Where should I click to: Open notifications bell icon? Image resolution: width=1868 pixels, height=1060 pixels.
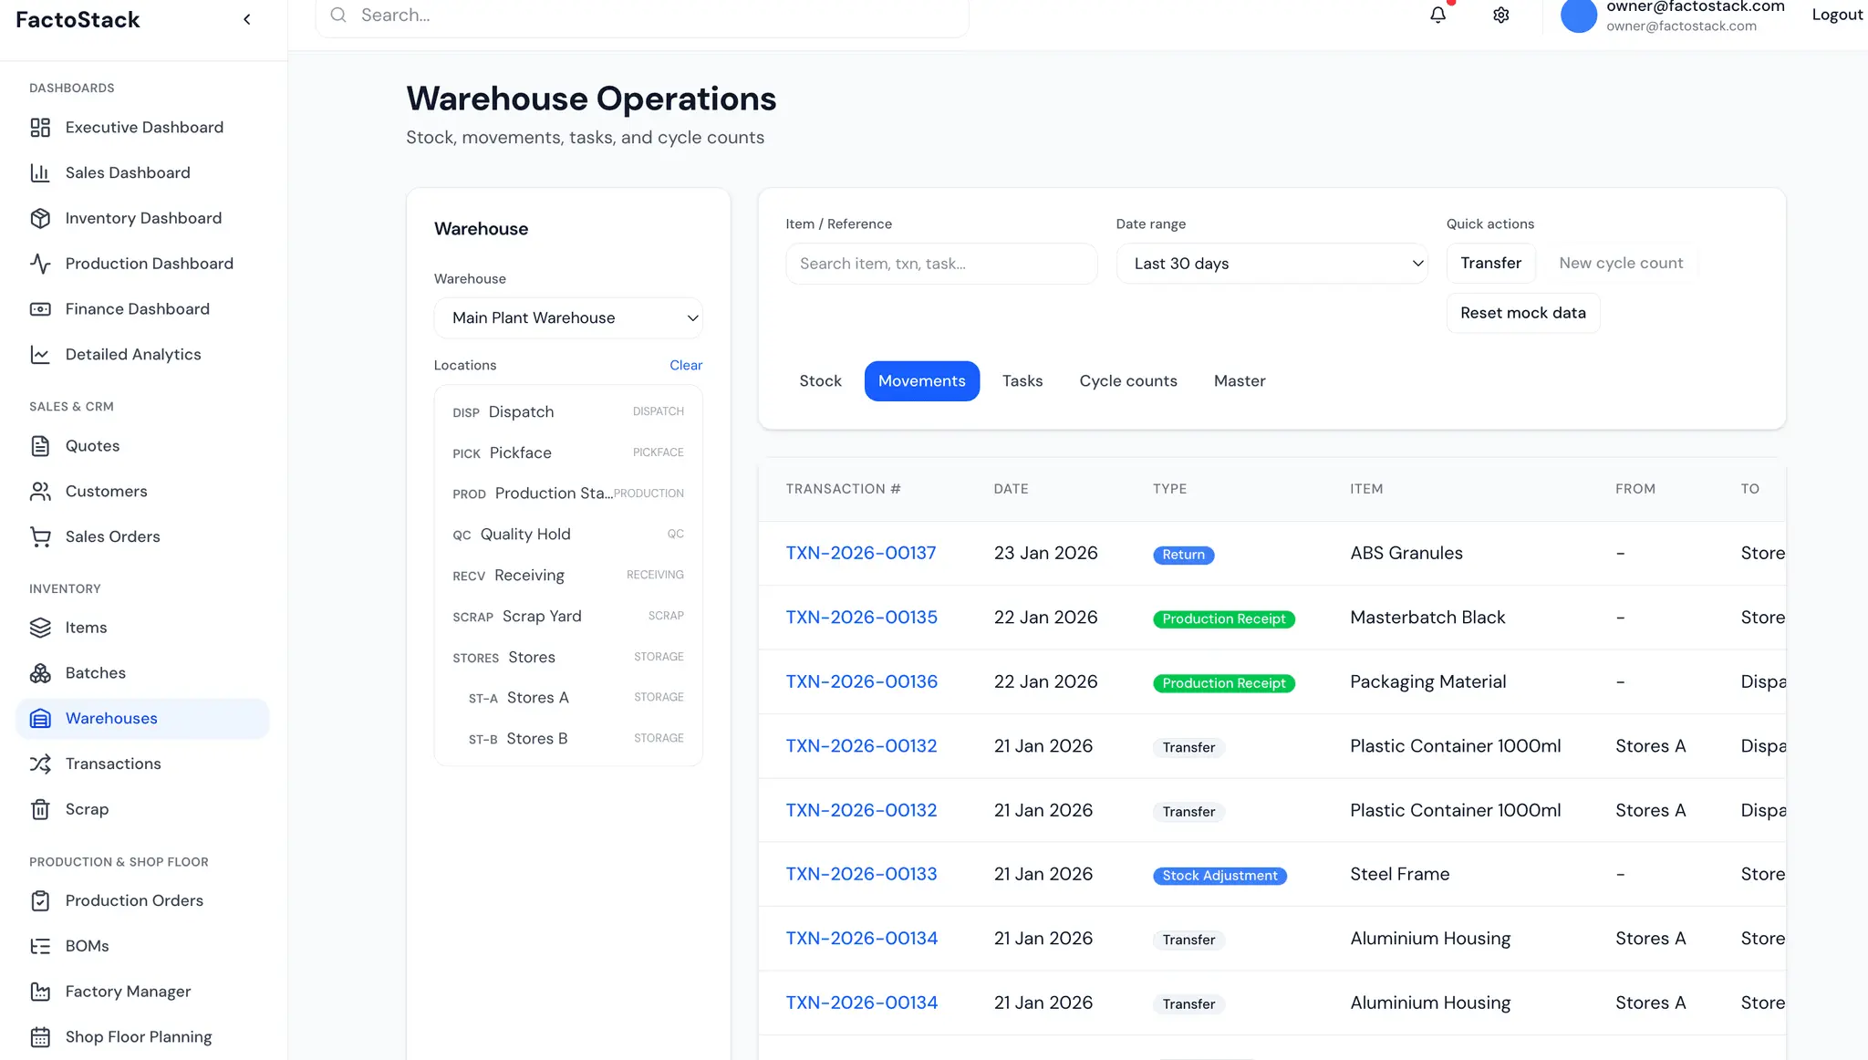point(1438,15)
